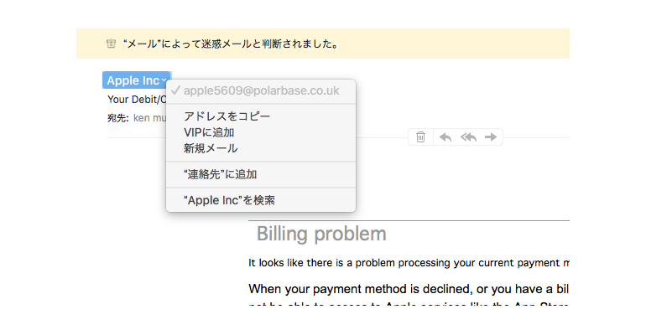Delete the message with the trash icon
Image resolution: width=646 pixels, height=335 pixels.
click(x=421, y=137)
